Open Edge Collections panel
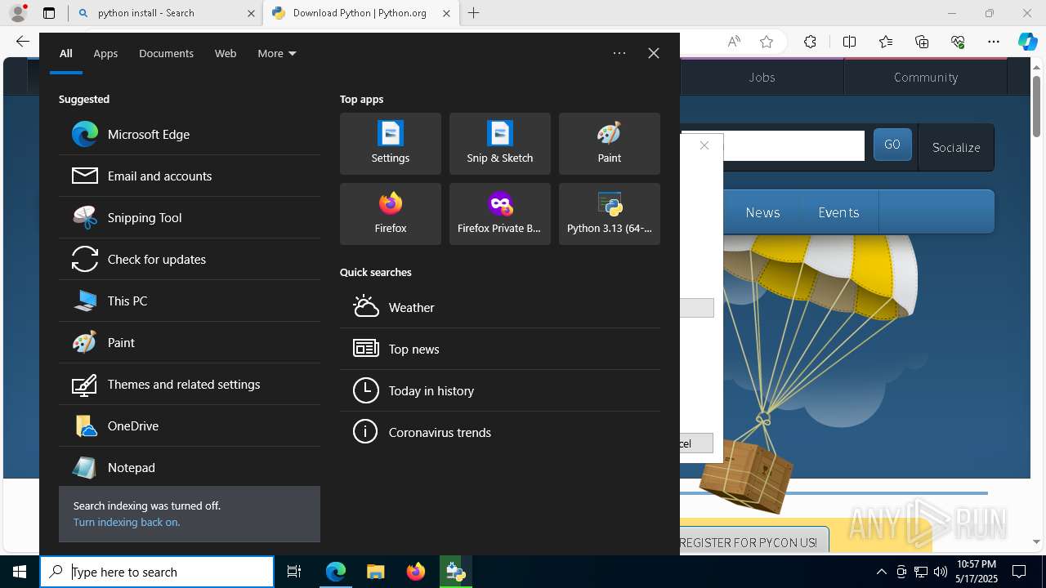The image size is (1046, 588). 922,42
